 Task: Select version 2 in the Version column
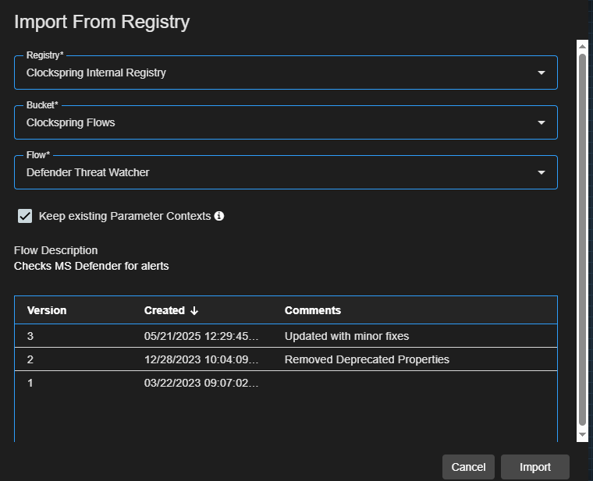coord(30,359)
